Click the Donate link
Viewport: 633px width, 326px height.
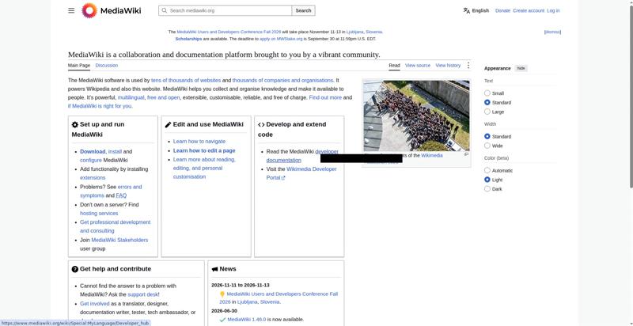point(502,10)
